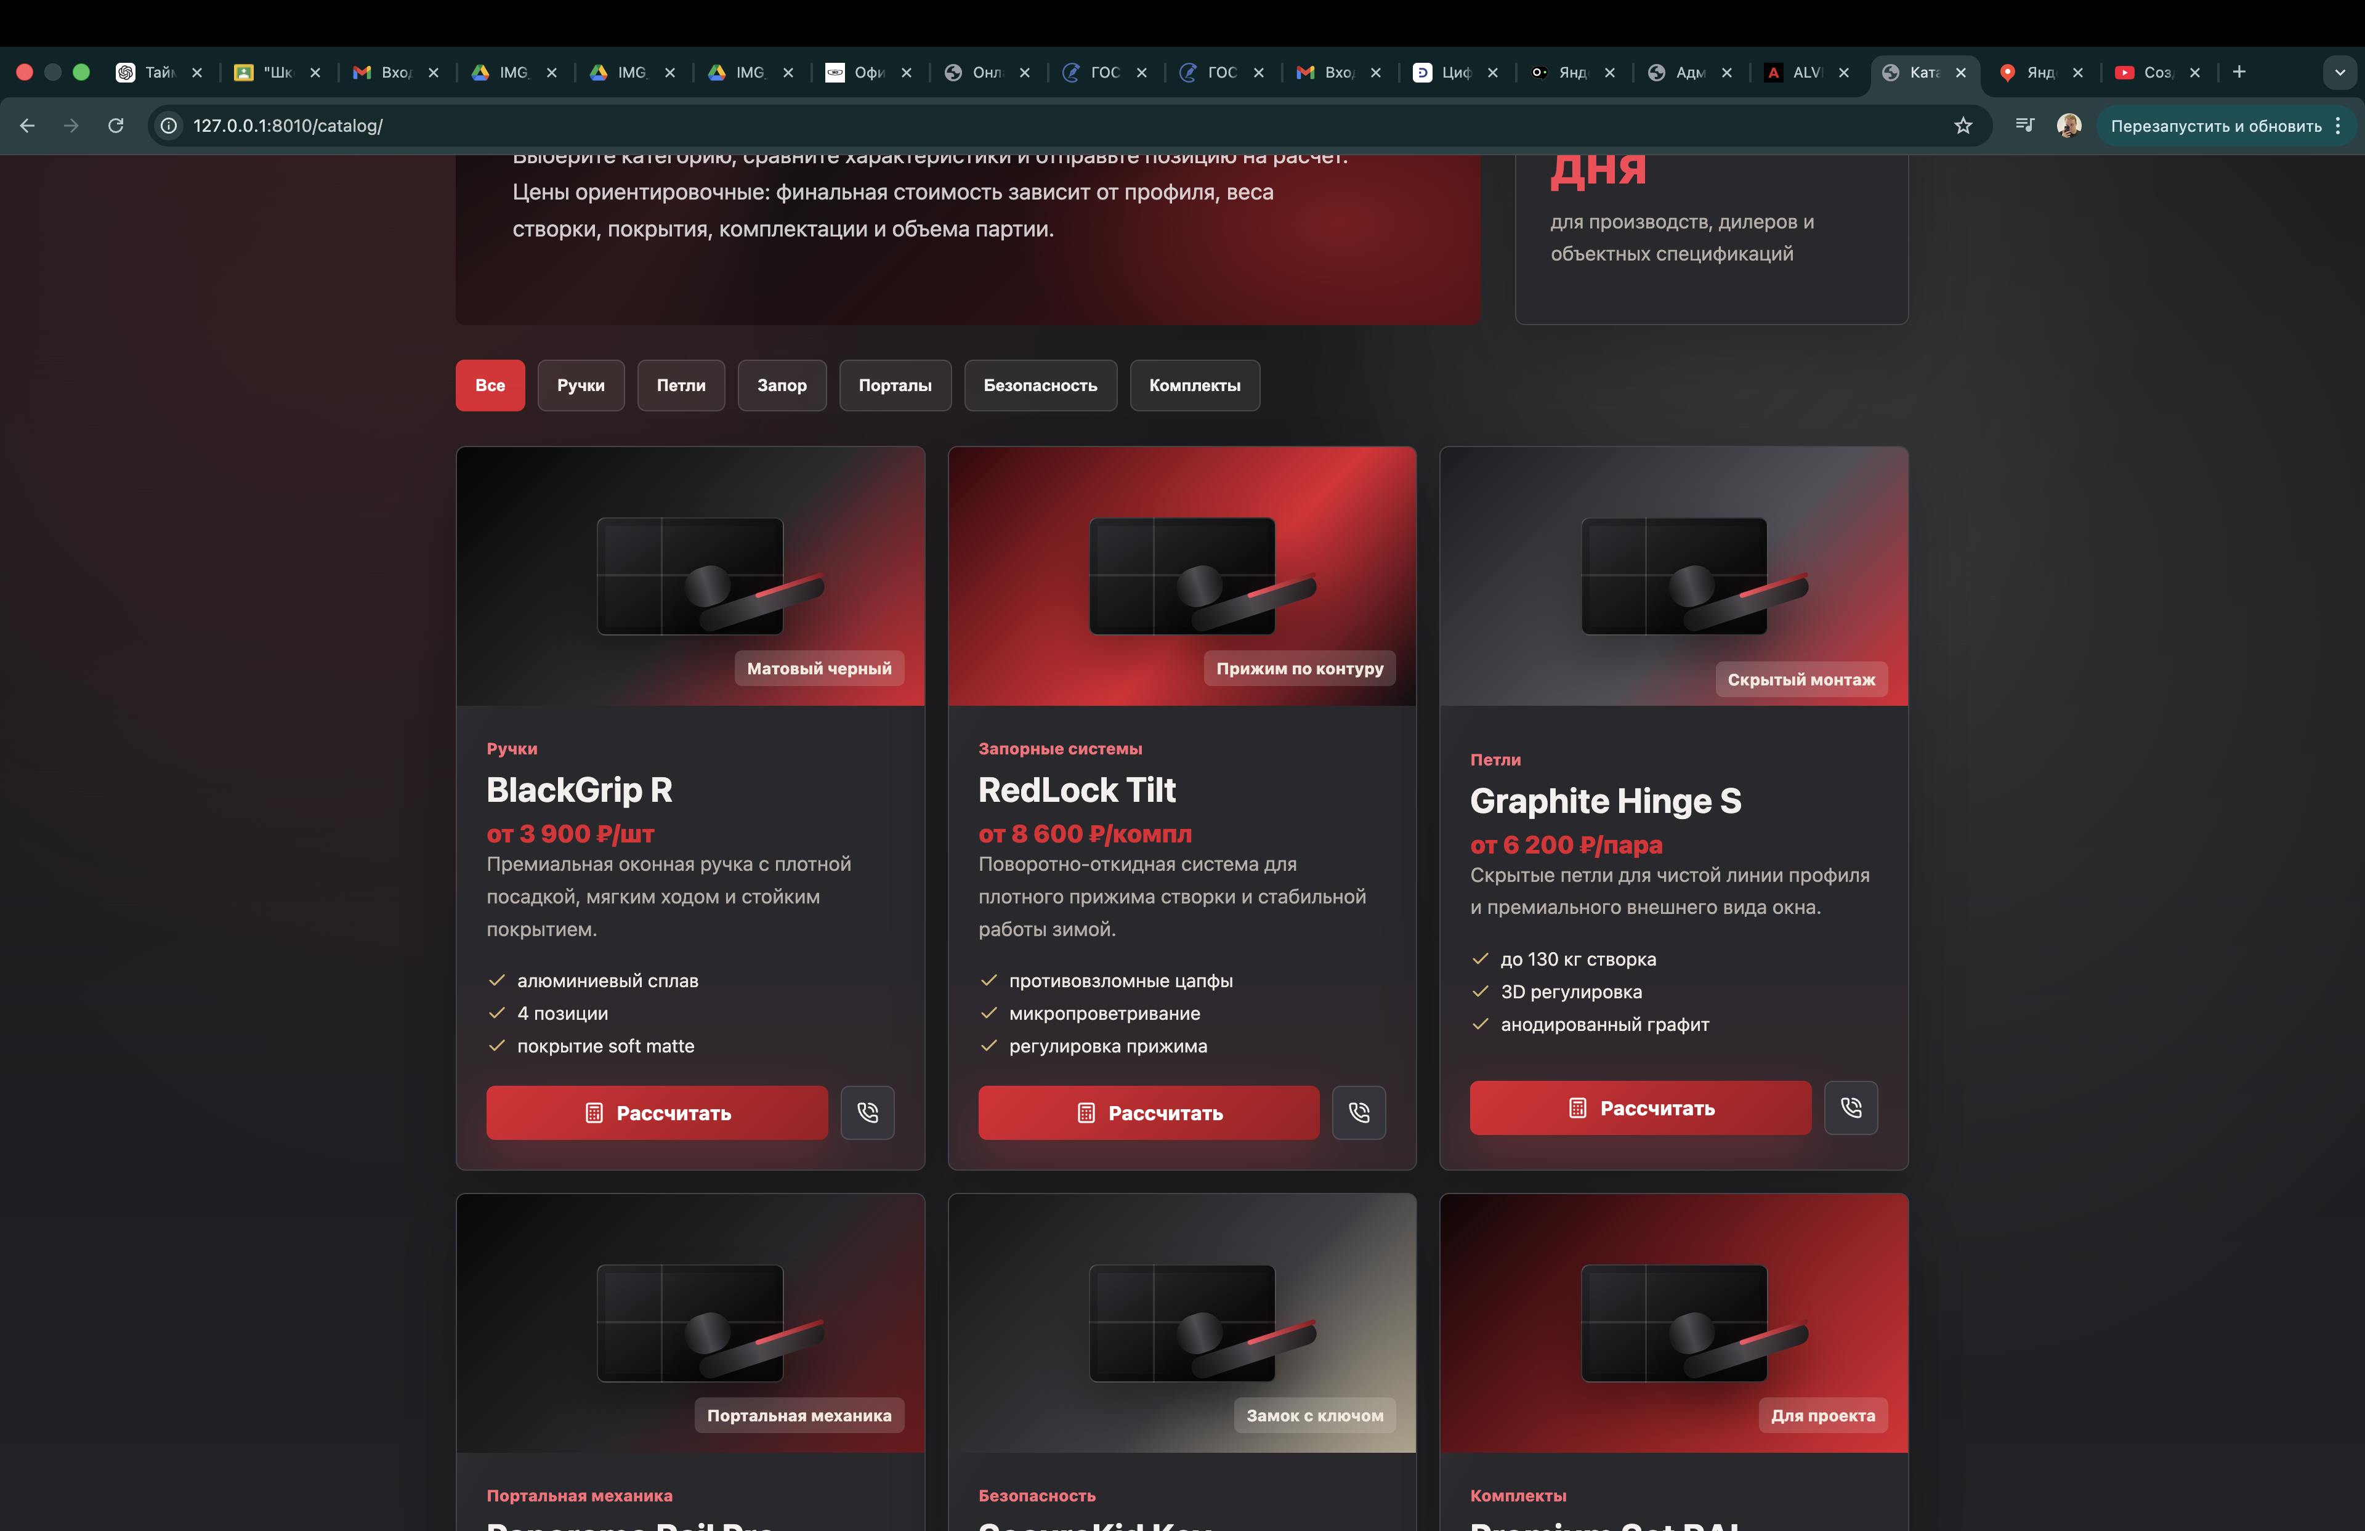Close the Офи tab
The image size is (2365, 1531).
pyautogui.click(x=906, y=73)
